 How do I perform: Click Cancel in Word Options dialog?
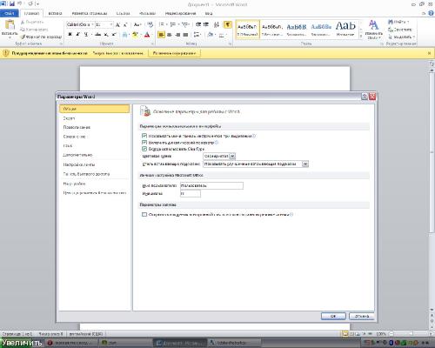coord(362,316)
